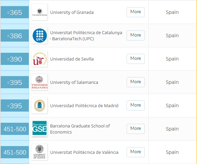
Task: Select the =386 rank cell
Action: pos(15,36)
